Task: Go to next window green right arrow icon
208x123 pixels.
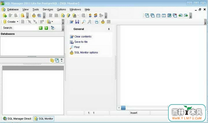Action: coord(186,15)
